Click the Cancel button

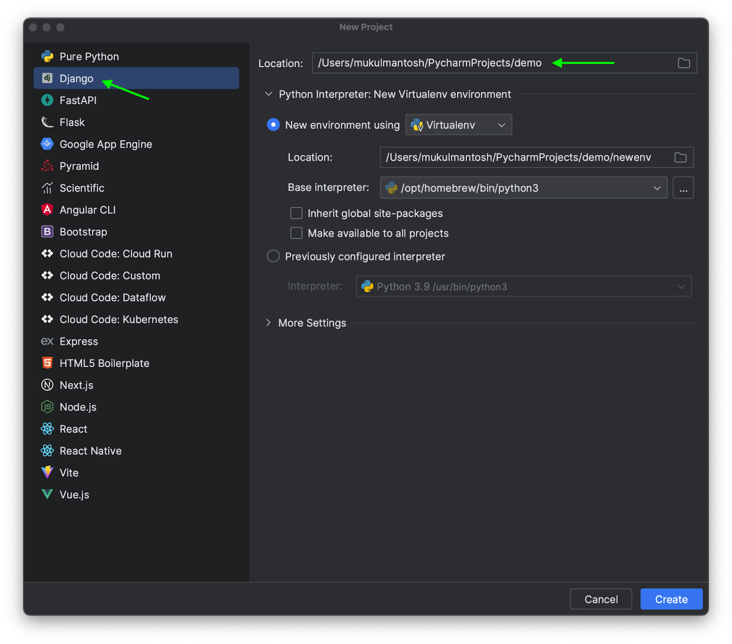pyautogui.click(x=601, y=599)
